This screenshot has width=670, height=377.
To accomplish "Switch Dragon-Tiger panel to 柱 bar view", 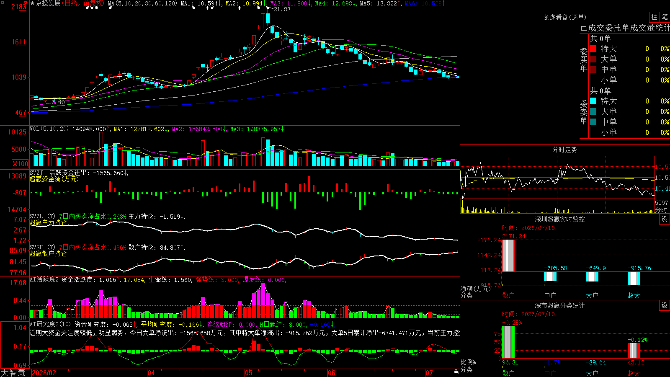I will (654, 17).
